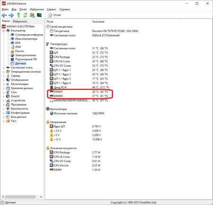This screenshot has width=213, height=205.
Task: Expand the Операционная система tree node
Action: coord(3,71)
